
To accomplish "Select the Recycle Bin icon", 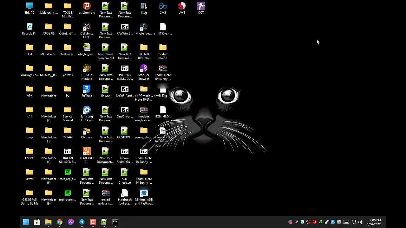I will click(x=29, y=29).
